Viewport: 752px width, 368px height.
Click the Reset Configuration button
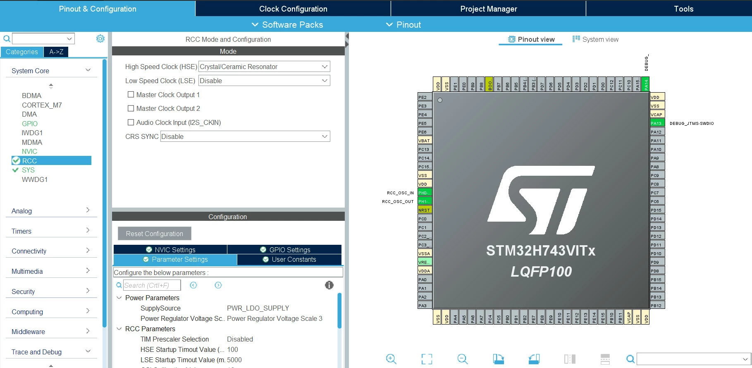pyautogui.click(x=155, y=234)
